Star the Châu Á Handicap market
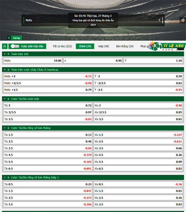This screenshot has width=186, height=212. 8,70
